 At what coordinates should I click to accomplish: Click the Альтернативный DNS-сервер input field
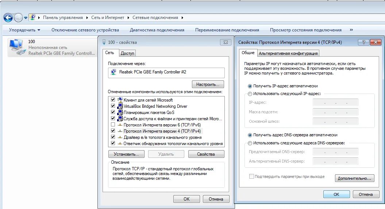coord(335,161)
